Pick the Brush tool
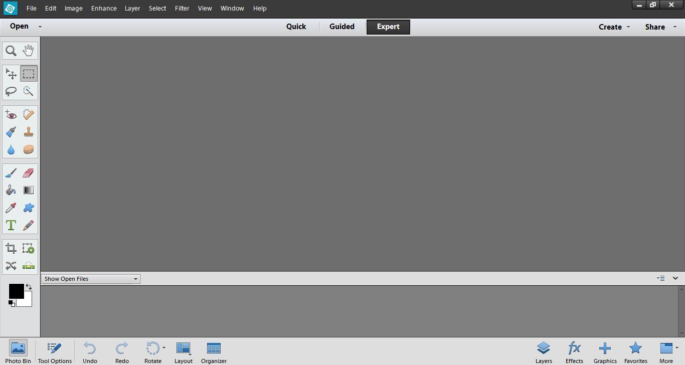Viewport: 685px width, 365px height. [x=11, y=172]
